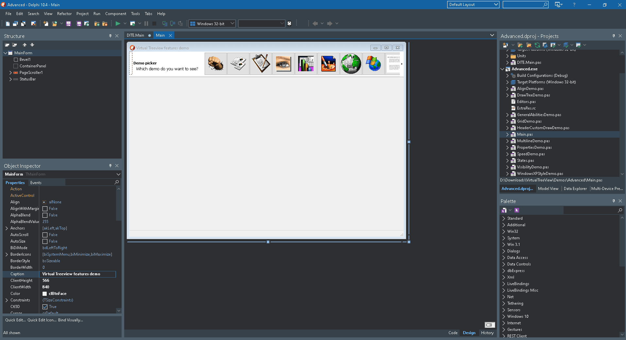Viewport: 626px width, 340px height.
Task: Click the device rotate icon beside empty combo
Action: click(289, 24)
